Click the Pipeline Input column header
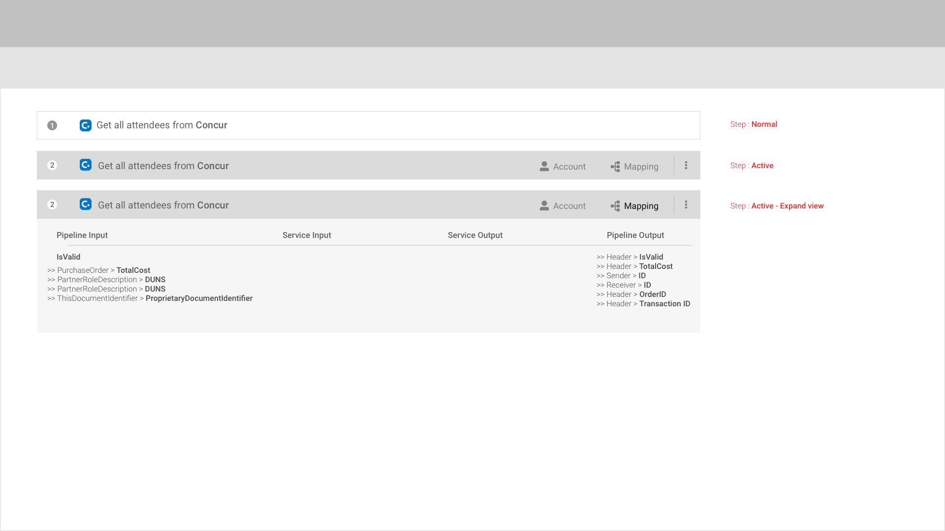This screenshot has width=945, height=531. pos(82,235)
